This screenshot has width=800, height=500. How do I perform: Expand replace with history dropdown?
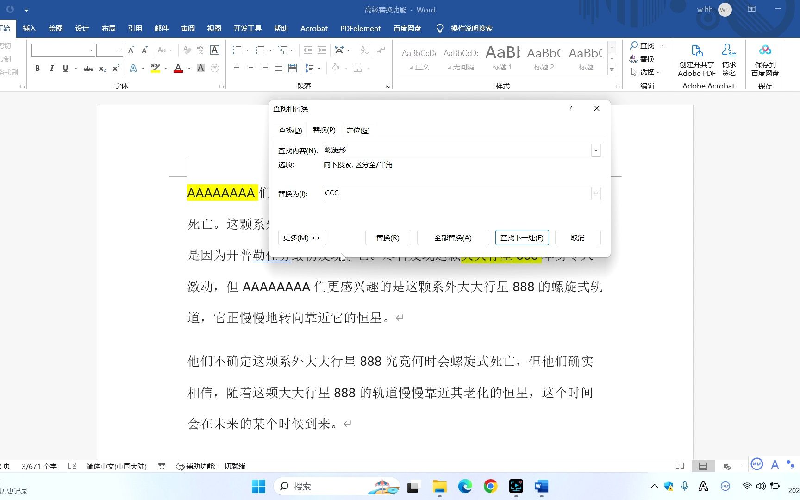pyautogui.click(x=596, y=194)
